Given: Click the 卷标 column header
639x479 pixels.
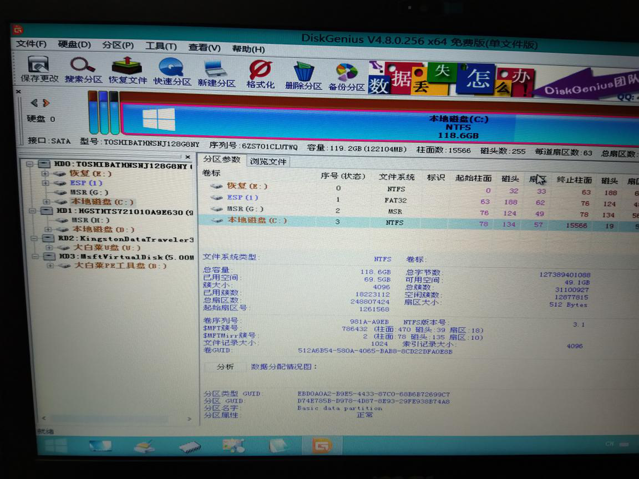Looking at the screenshot, I should pyautogui.click(x=211, y=173).
